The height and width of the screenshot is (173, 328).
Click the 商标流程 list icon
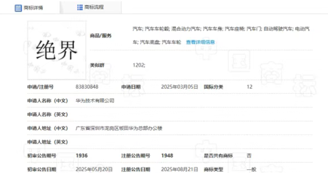[80, 7]
